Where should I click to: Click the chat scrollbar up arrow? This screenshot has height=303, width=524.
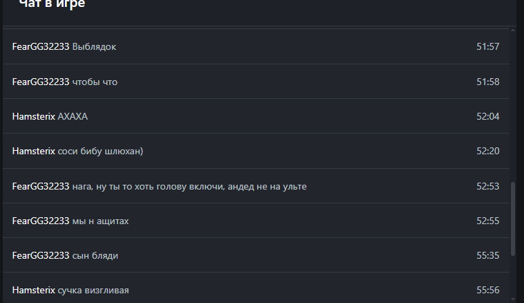[513, 30]
